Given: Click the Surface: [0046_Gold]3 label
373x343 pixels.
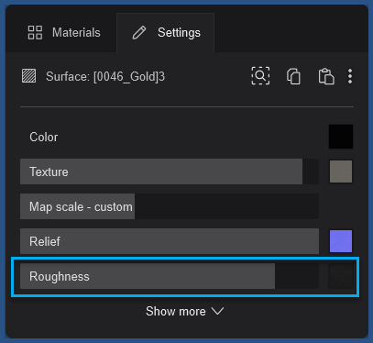Looking at the screenshot, I should point(105,76).
